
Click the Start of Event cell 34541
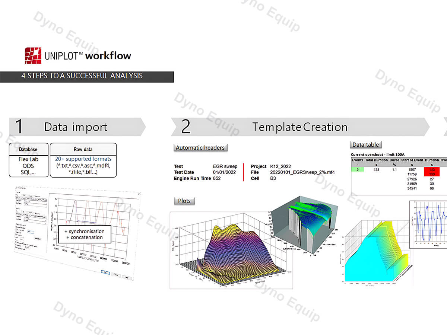pyautogui.click(x=412, y=189)
